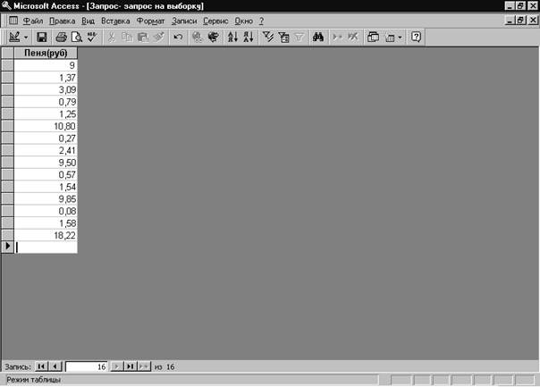The image size is (540, 387).
Task: Click the New Object icon
Action: [x=390, y=38]
